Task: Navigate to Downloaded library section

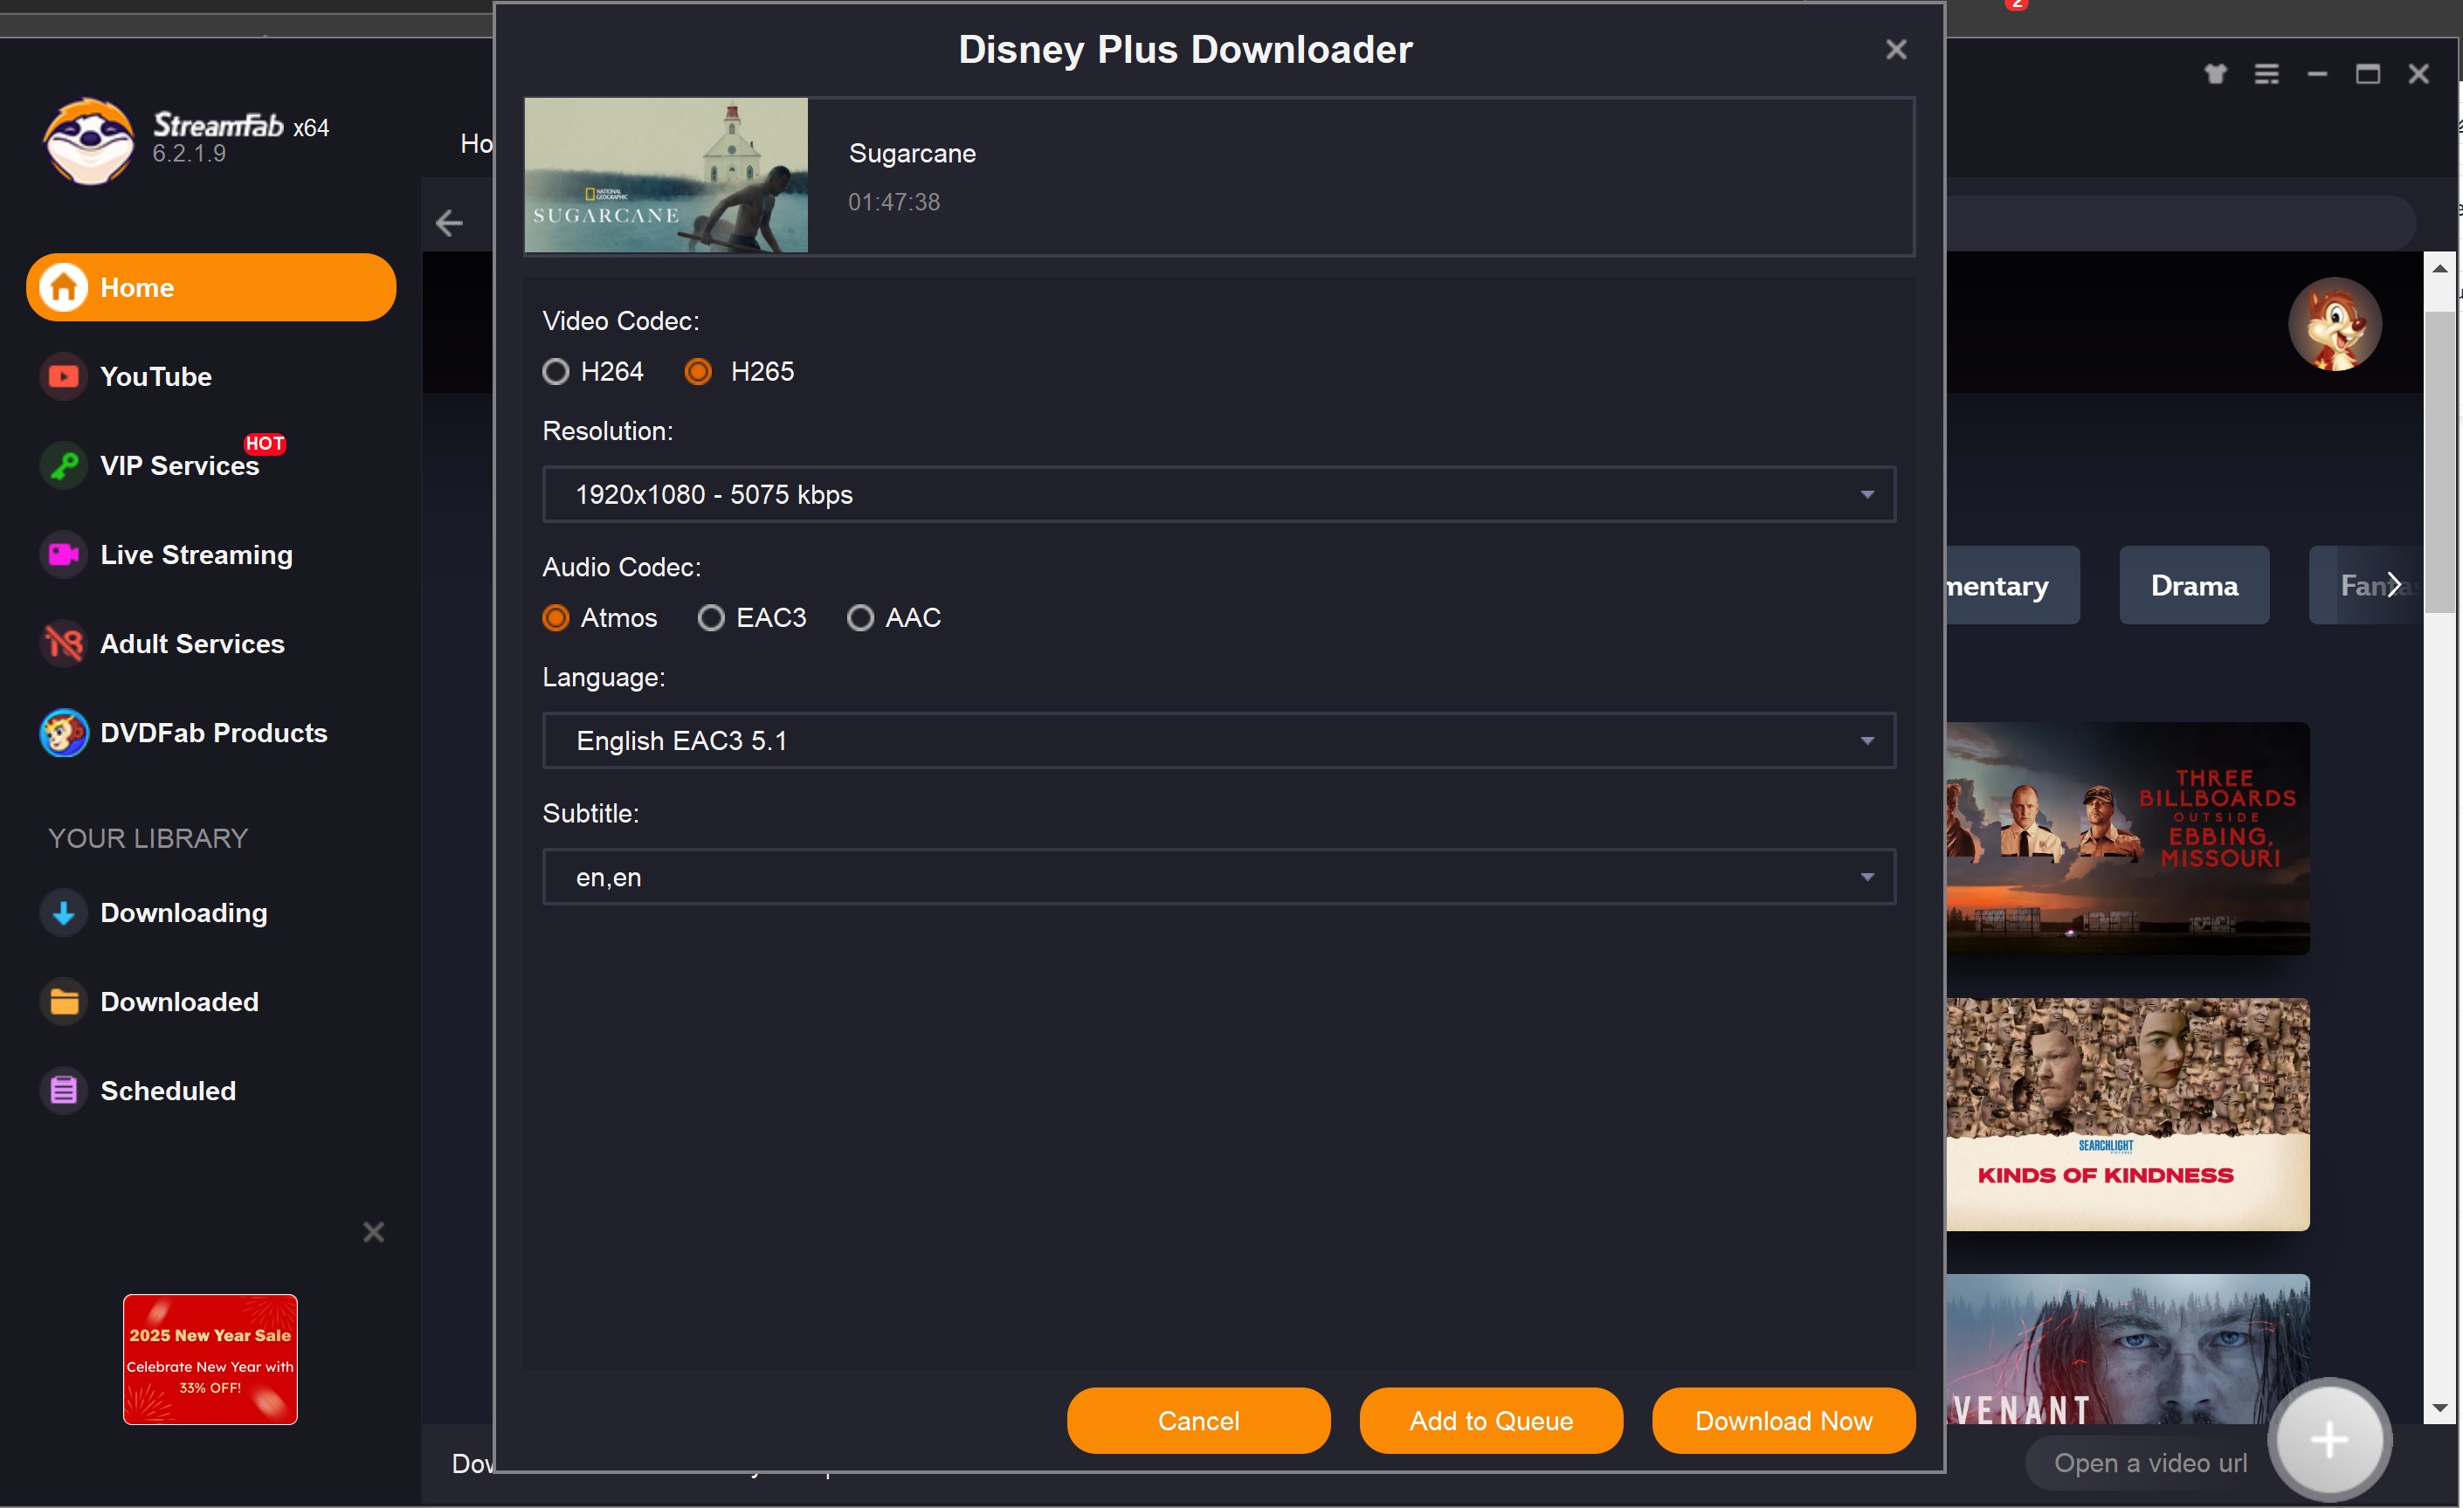Action: click(177, 1002)
